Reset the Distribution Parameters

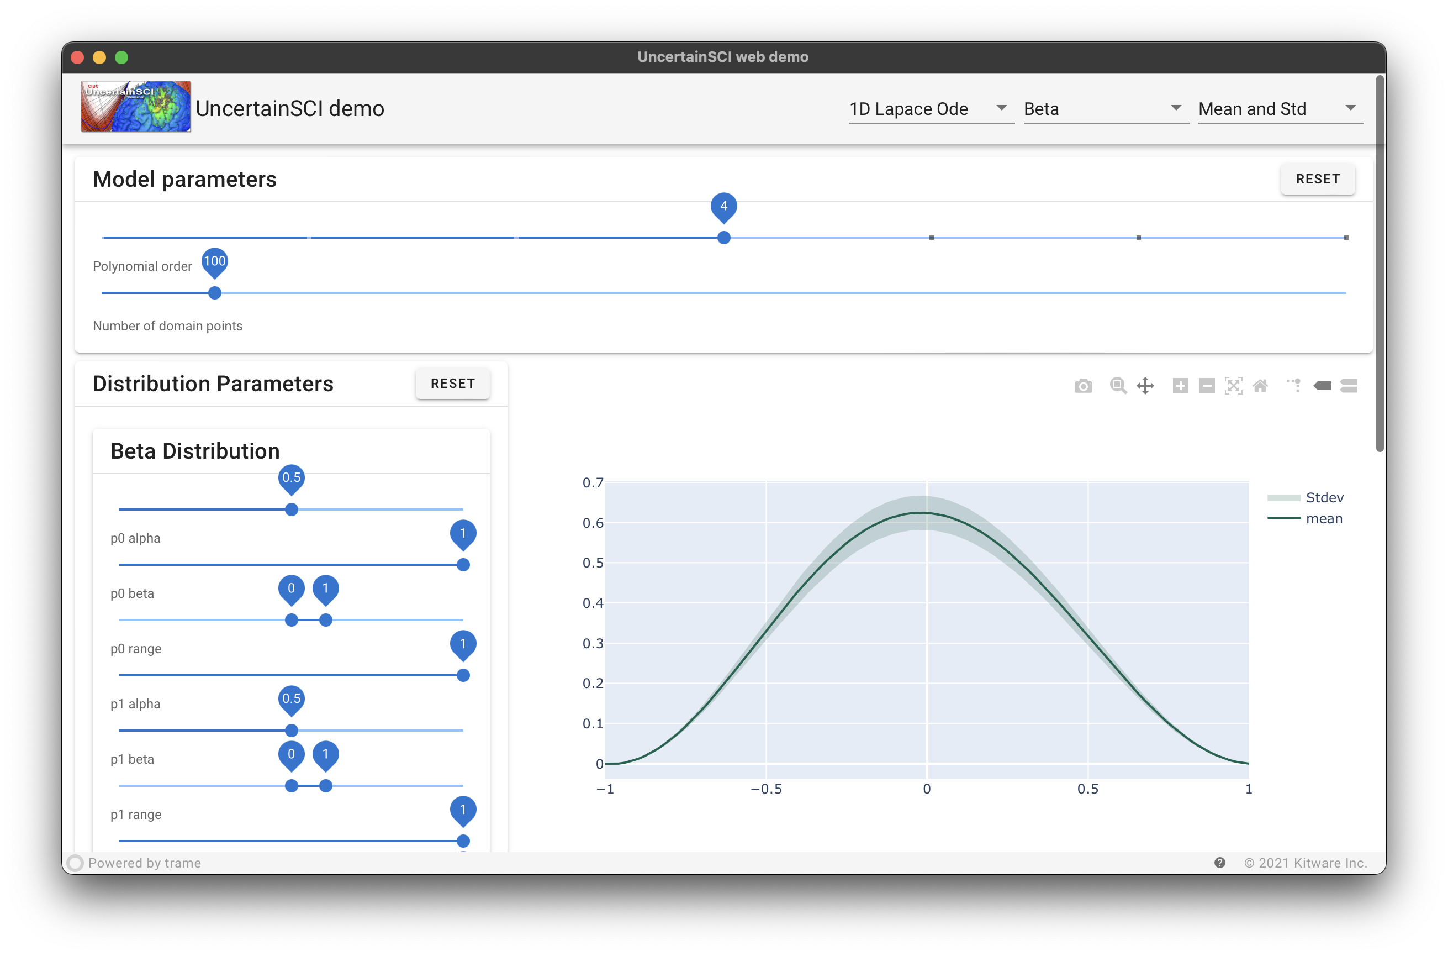click(x=453, y=384)
